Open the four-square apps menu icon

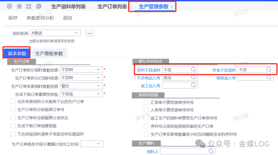point(29,6)
